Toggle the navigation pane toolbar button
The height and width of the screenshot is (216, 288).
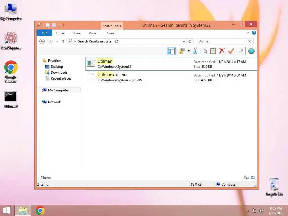coord(171,51)
